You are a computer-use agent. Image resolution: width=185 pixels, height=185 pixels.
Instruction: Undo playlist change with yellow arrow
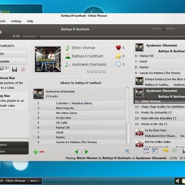tap(166, 150)
